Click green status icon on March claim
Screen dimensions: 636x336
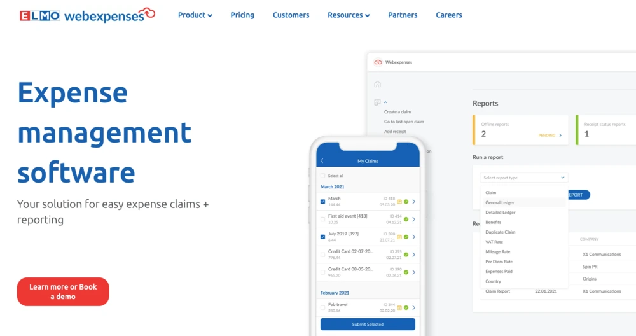[x=406, y=202]
